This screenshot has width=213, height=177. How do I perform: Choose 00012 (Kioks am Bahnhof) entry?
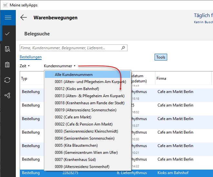point(77,89)
